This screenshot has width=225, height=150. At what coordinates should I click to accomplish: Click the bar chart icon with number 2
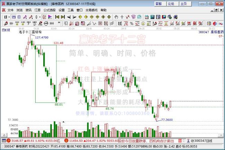coord(25,17)
